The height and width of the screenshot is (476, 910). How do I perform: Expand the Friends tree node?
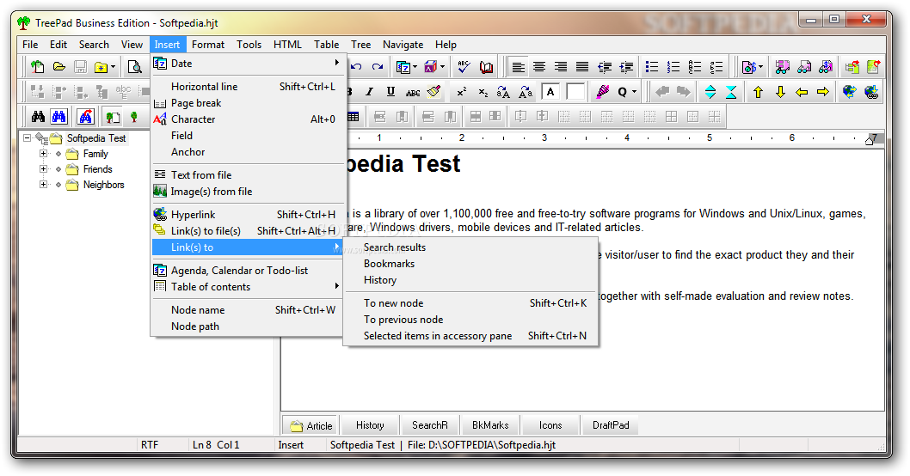pyautogui.click(x=43, y=169)
